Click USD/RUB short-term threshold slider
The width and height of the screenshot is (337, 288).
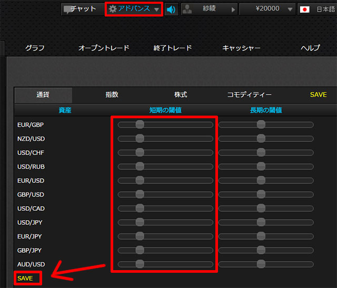click(x=165, y=167)
